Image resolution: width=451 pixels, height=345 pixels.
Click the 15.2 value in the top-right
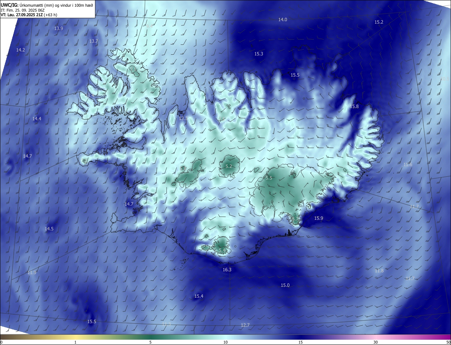pyautogui.click(x=379, y=22)
